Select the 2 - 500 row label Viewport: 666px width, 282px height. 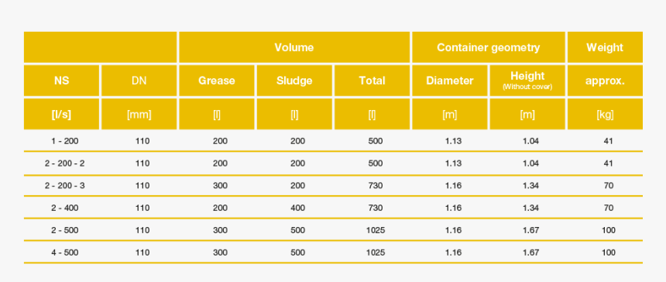[65, 230]
